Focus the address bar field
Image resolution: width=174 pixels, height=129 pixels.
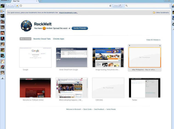[x=65, y=6]
